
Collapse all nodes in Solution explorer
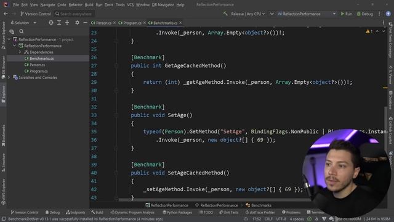(67, 23)
